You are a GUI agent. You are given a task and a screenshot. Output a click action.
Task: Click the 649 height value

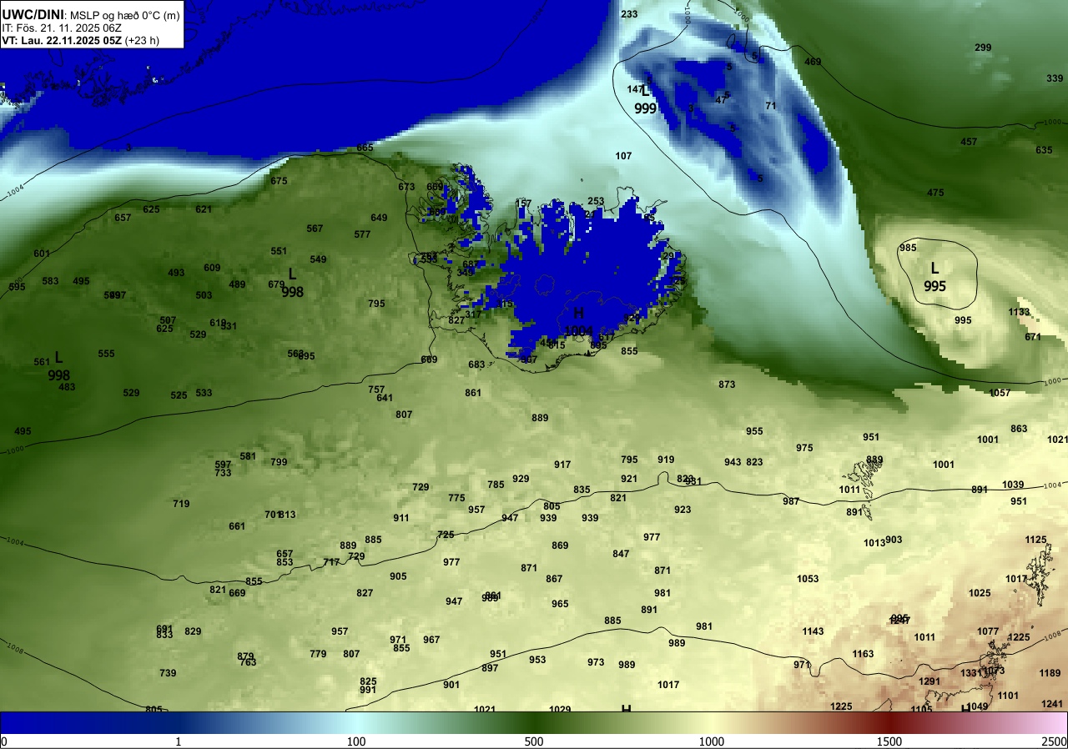pyautogui.click(x=379, y=218)
